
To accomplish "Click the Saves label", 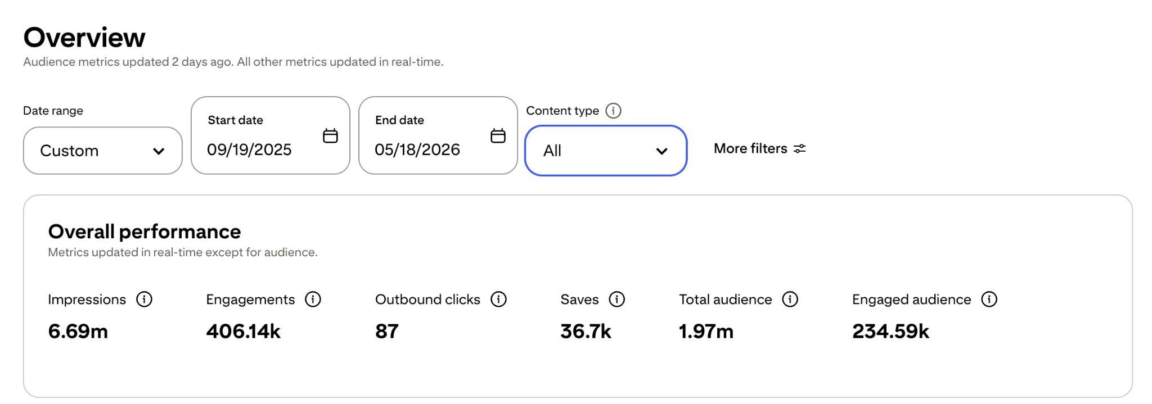I will pyautogui.click(x=579, y=299).
